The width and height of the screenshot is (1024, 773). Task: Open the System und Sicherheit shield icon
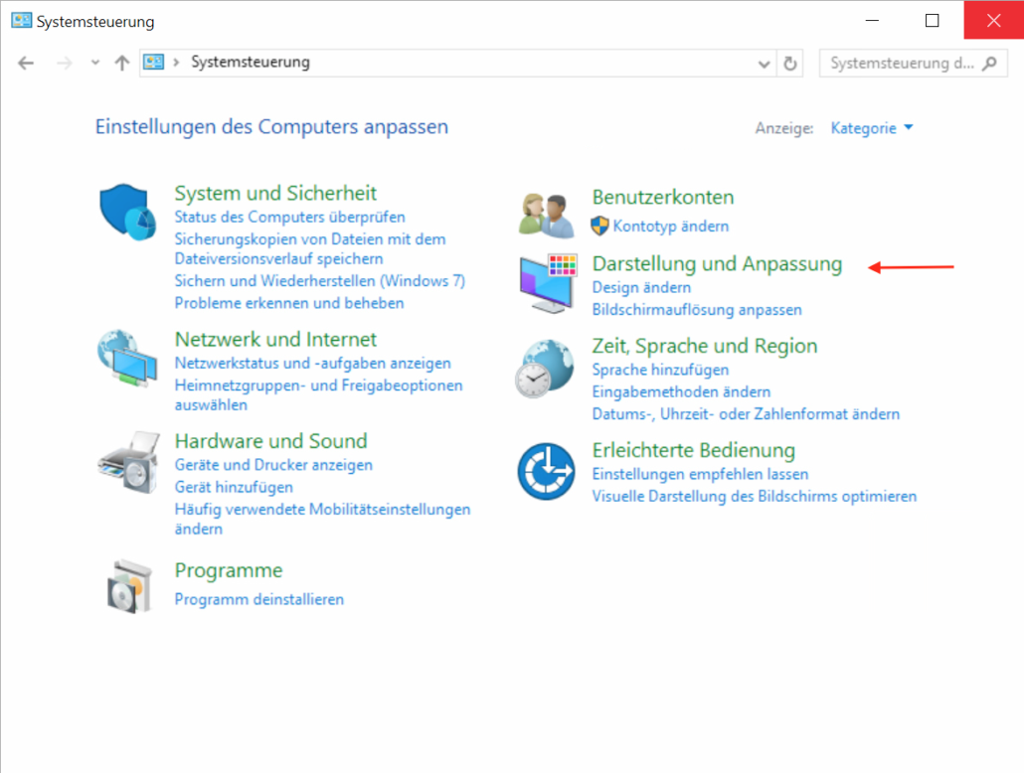127,212
